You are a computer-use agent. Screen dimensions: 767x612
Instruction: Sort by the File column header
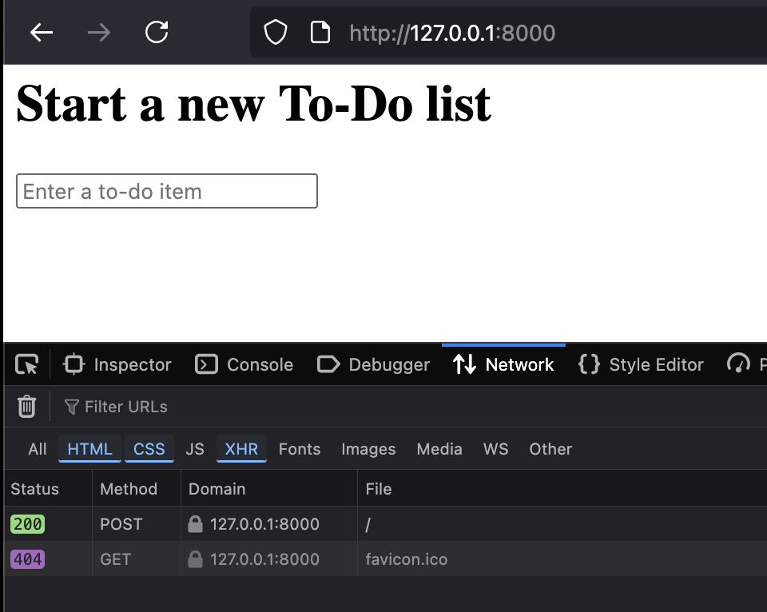click(x=562, y=489)
